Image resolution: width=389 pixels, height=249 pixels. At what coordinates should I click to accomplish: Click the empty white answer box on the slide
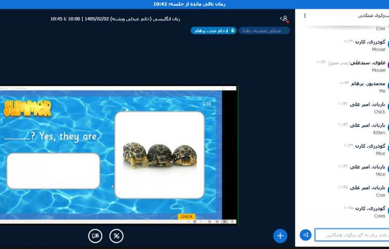tap(53, 171)
